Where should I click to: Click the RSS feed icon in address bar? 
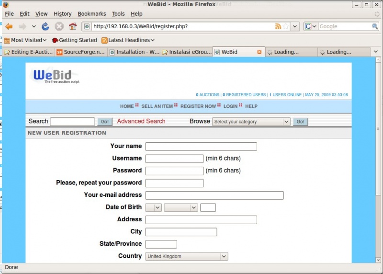point(278,26)
